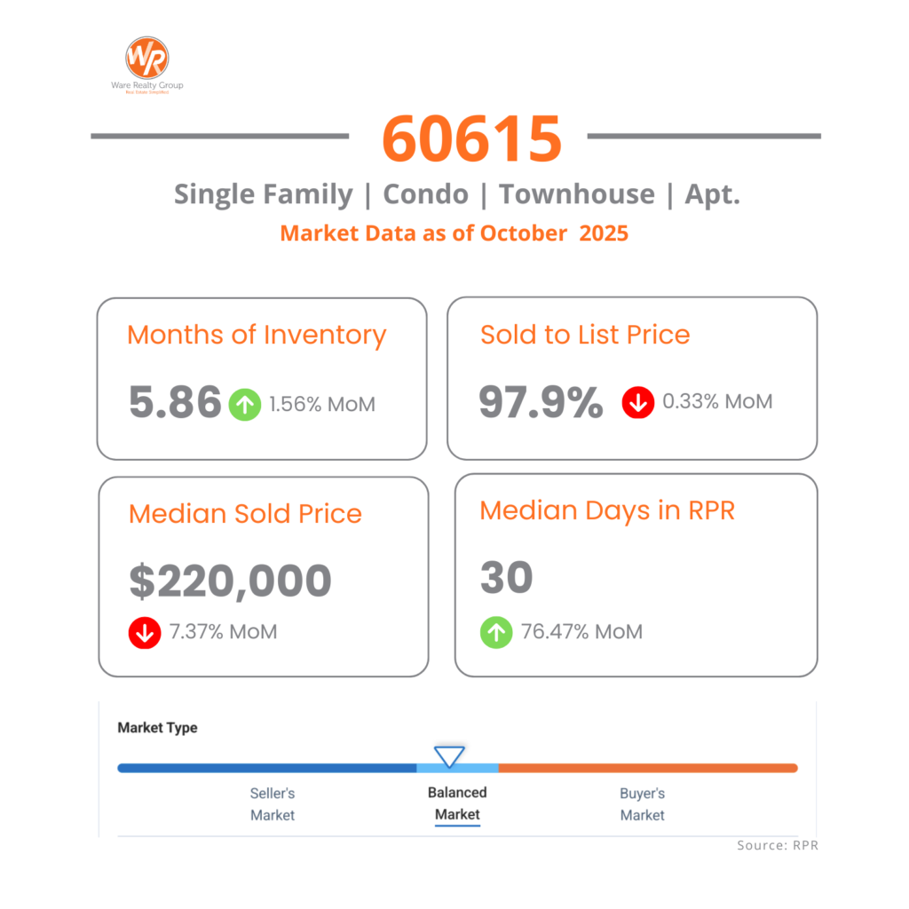Select the Buyer's Market label
This screenshot has width=909, height=909.
[x=642, y=803]
